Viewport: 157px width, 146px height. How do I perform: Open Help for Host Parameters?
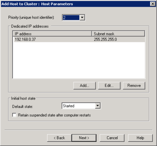[140, 138]
